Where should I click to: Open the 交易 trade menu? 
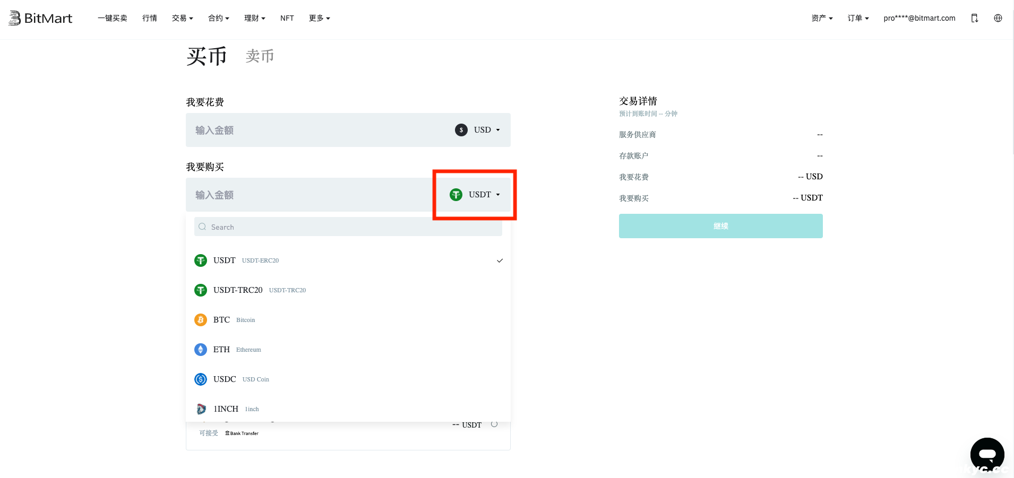click(182, 18)
